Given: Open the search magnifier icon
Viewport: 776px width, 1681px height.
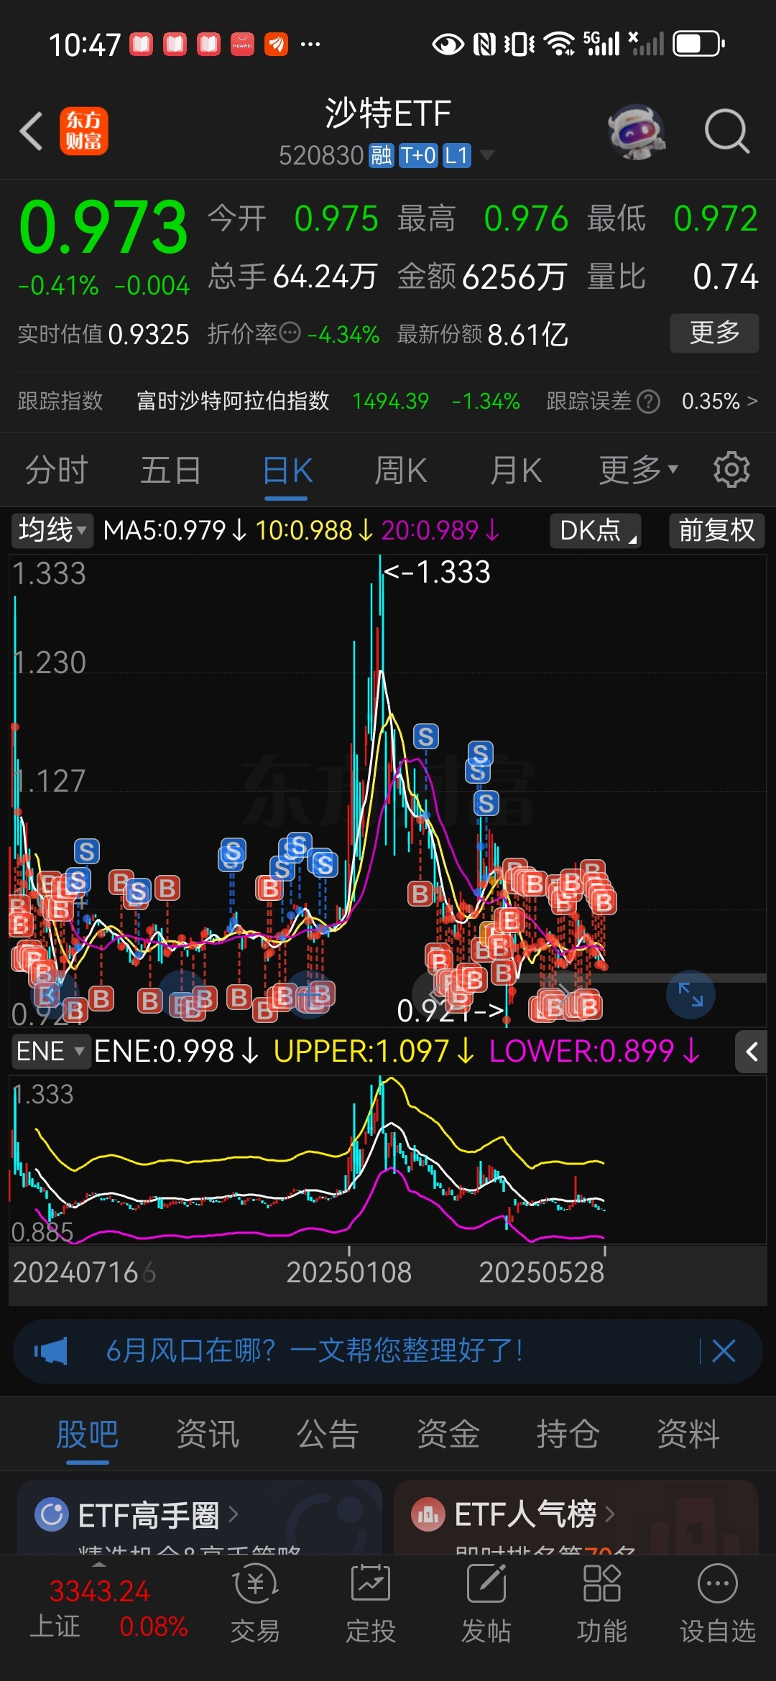Looking at the screenshot, I should pos(726,131).
